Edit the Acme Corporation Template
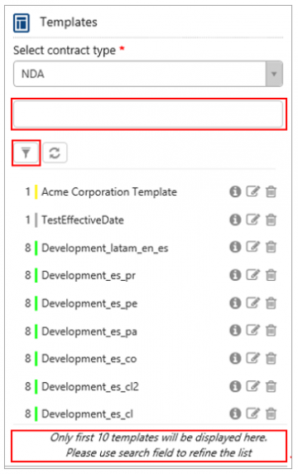The height and width of the screenshot is (474, 298). coord(252,191)
